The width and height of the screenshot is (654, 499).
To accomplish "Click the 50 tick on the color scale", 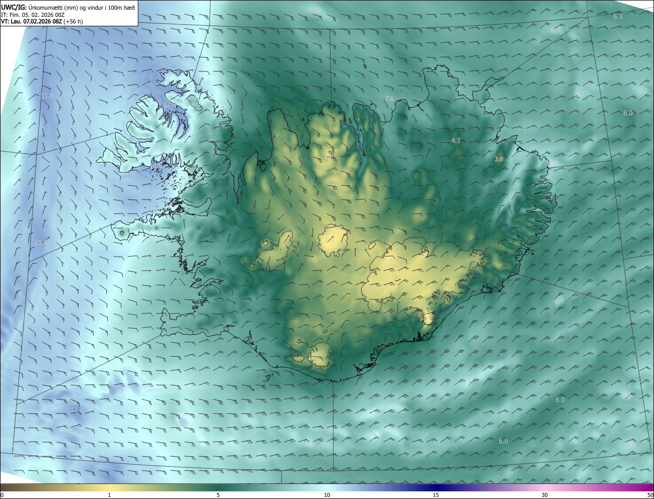I will click(650, 495).
